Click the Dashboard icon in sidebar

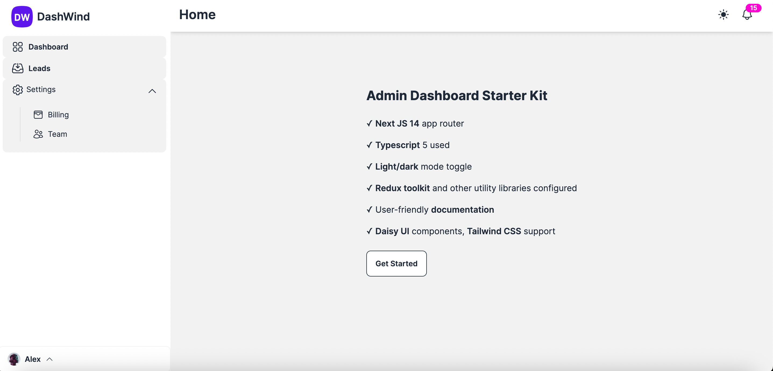(17, 46)
